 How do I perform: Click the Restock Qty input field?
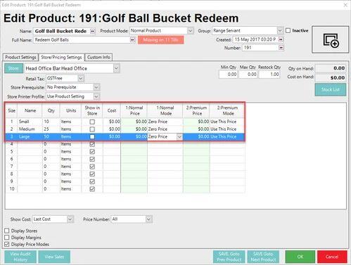(269, 75)
